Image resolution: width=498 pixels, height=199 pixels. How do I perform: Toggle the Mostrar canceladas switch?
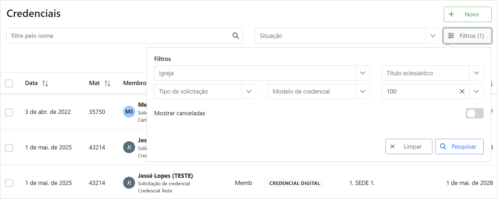click(474, 113)
